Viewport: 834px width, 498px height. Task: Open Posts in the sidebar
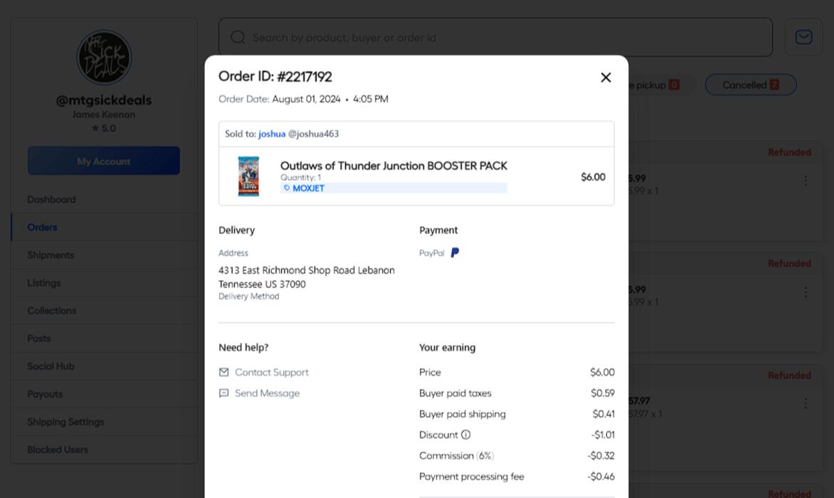[39, 339]
